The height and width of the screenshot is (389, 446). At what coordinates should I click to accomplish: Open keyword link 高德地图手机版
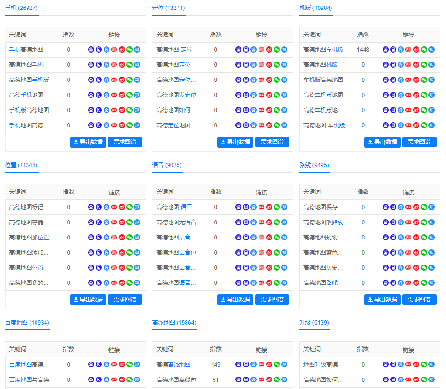(x=29, y=80)
